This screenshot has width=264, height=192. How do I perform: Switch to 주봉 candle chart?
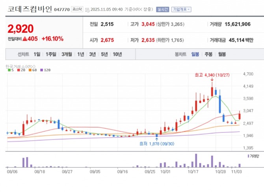coord(208,54)
